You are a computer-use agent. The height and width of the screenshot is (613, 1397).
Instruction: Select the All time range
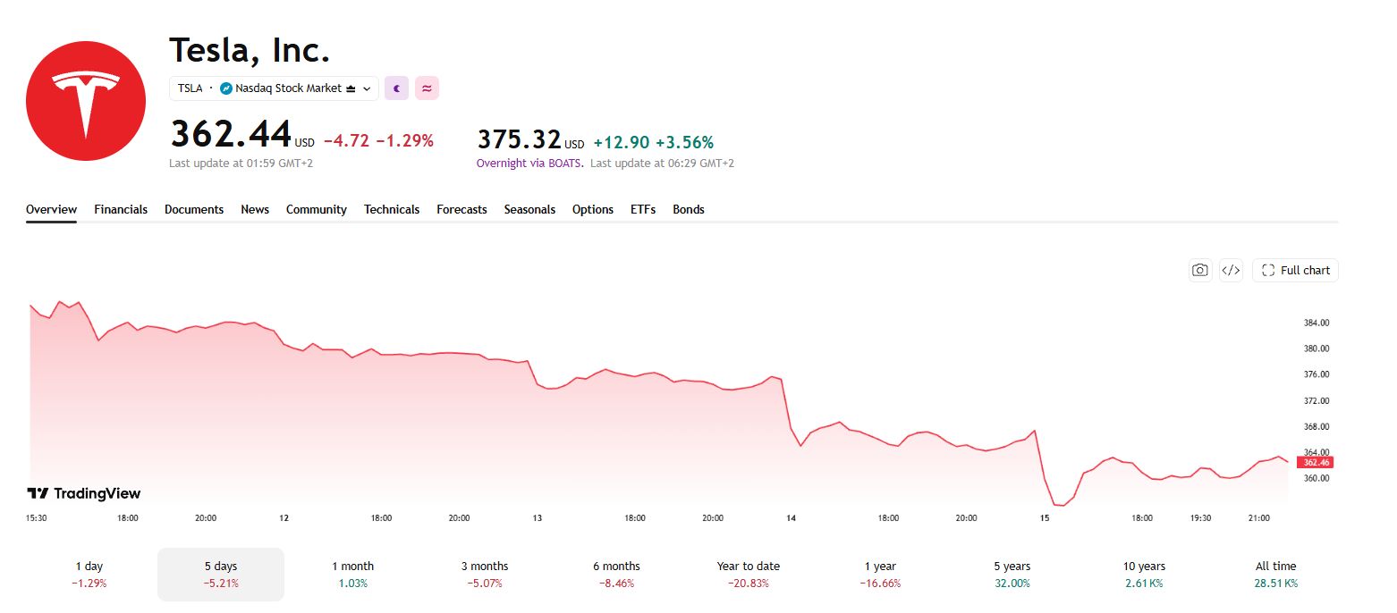tap(1275, 574)
